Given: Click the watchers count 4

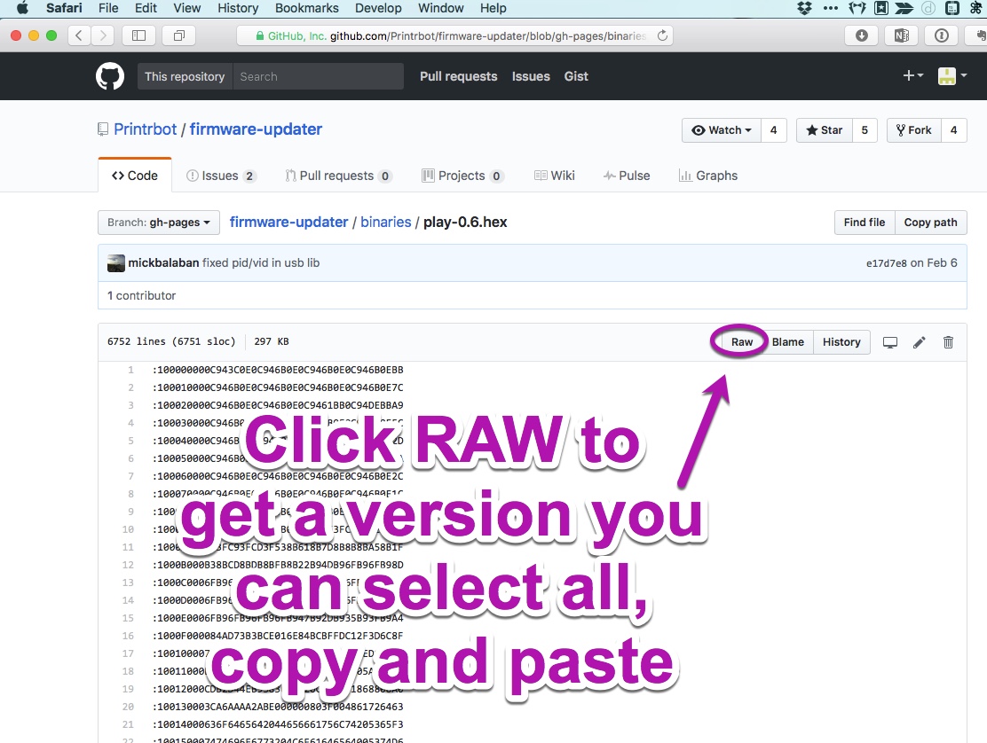Looking at the screenshot, I should [774, 130].
